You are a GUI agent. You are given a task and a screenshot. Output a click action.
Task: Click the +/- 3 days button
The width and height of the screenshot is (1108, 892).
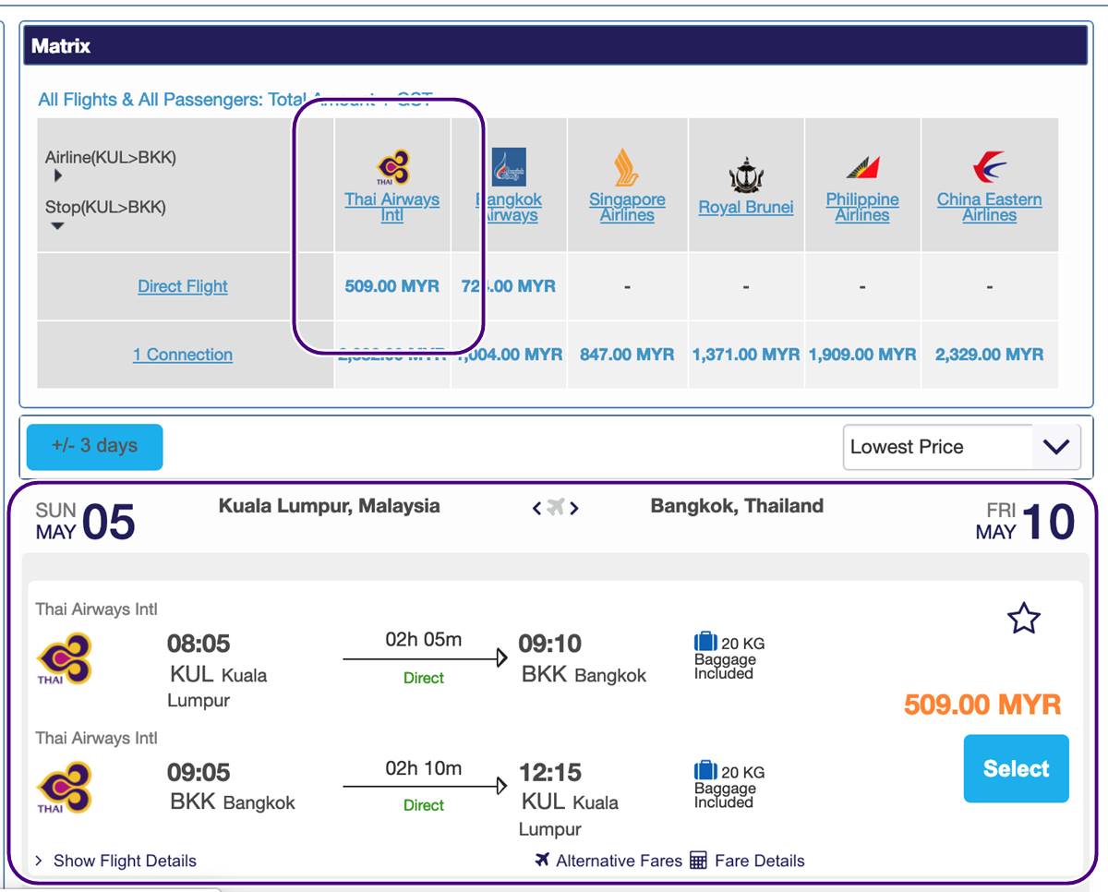coord(94,447)
